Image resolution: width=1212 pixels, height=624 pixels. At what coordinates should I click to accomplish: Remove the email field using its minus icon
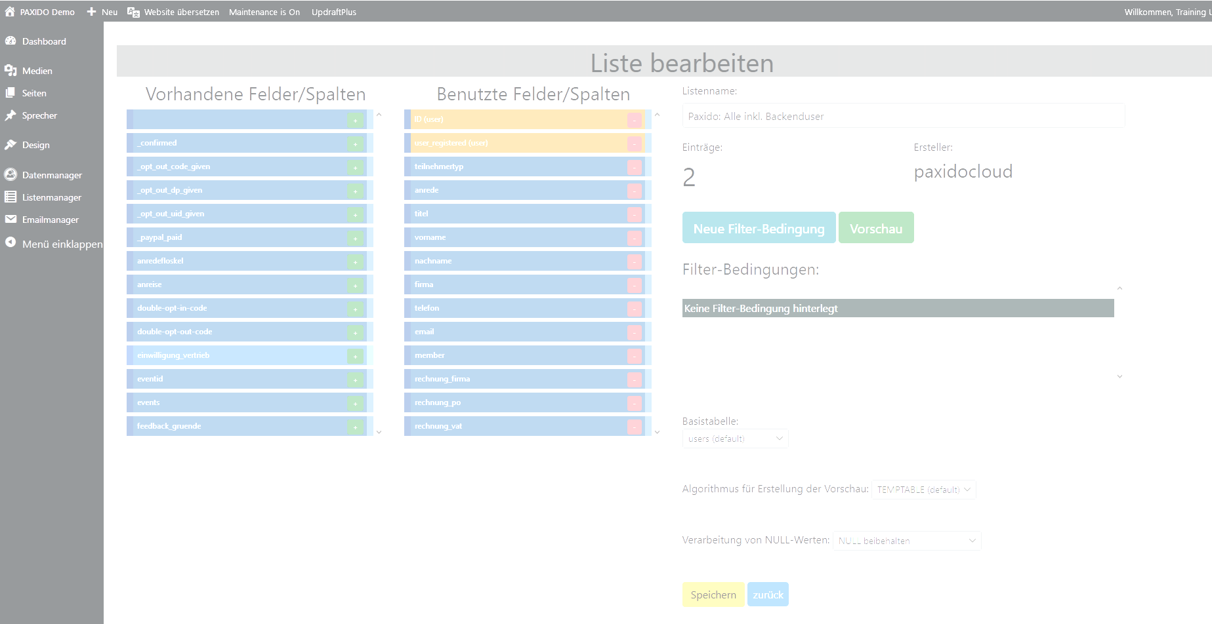pyautogui.click(x=634, y=332)
